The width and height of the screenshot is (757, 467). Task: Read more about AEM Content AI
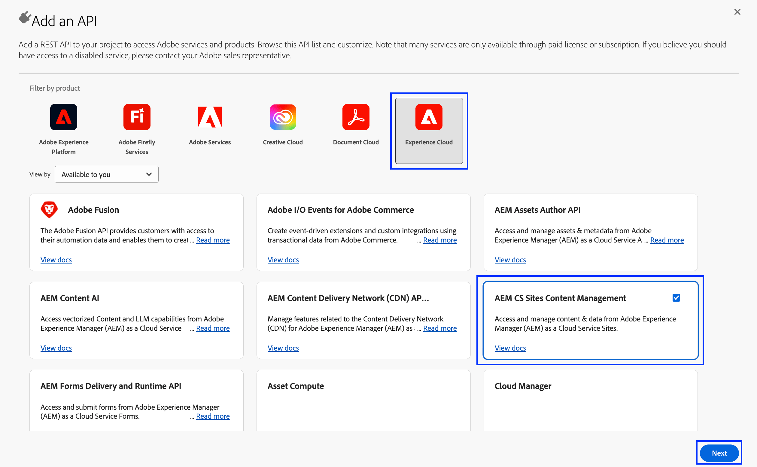pyautogui.click(x=213, y=328)
